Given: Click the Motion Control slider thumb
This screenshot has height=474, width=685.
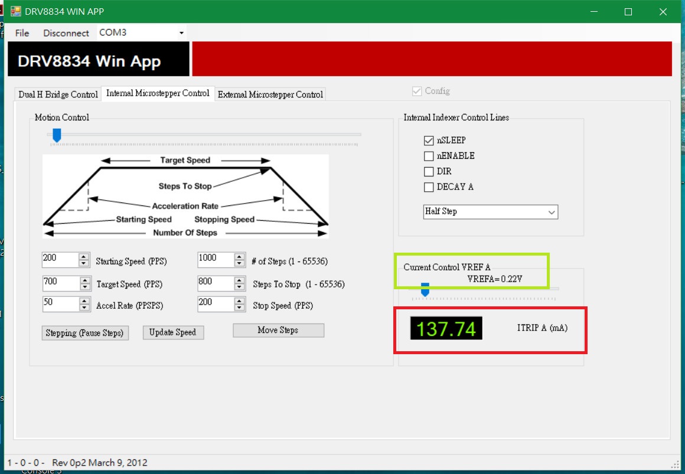Looking at the screenshot, I should pyautogui.click(x=56, y=135).
